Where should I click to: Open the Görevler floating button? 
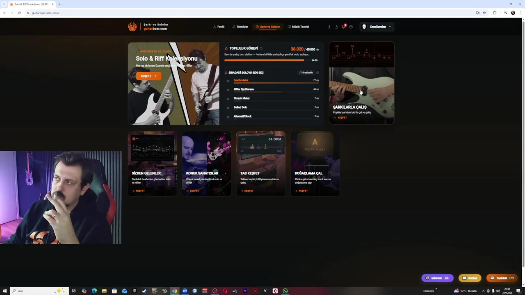click(437, 278)
